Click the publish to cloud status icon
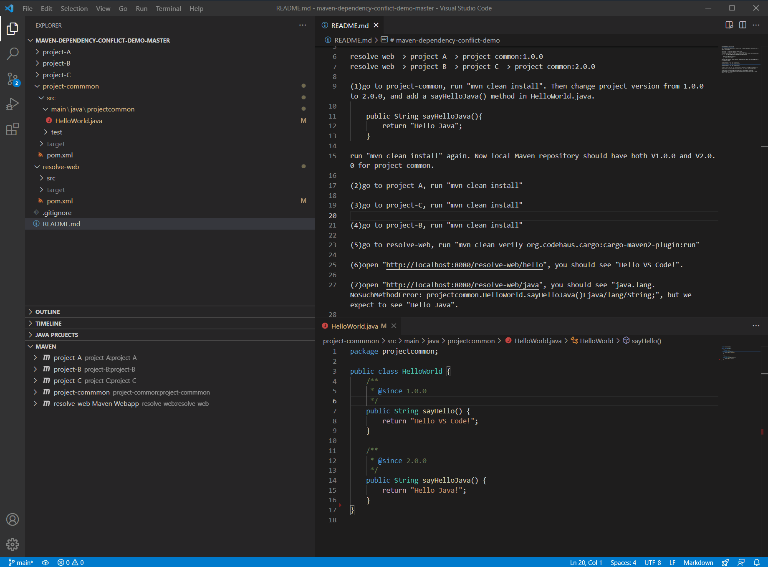768x567 pixels. (x=45, y=562)
